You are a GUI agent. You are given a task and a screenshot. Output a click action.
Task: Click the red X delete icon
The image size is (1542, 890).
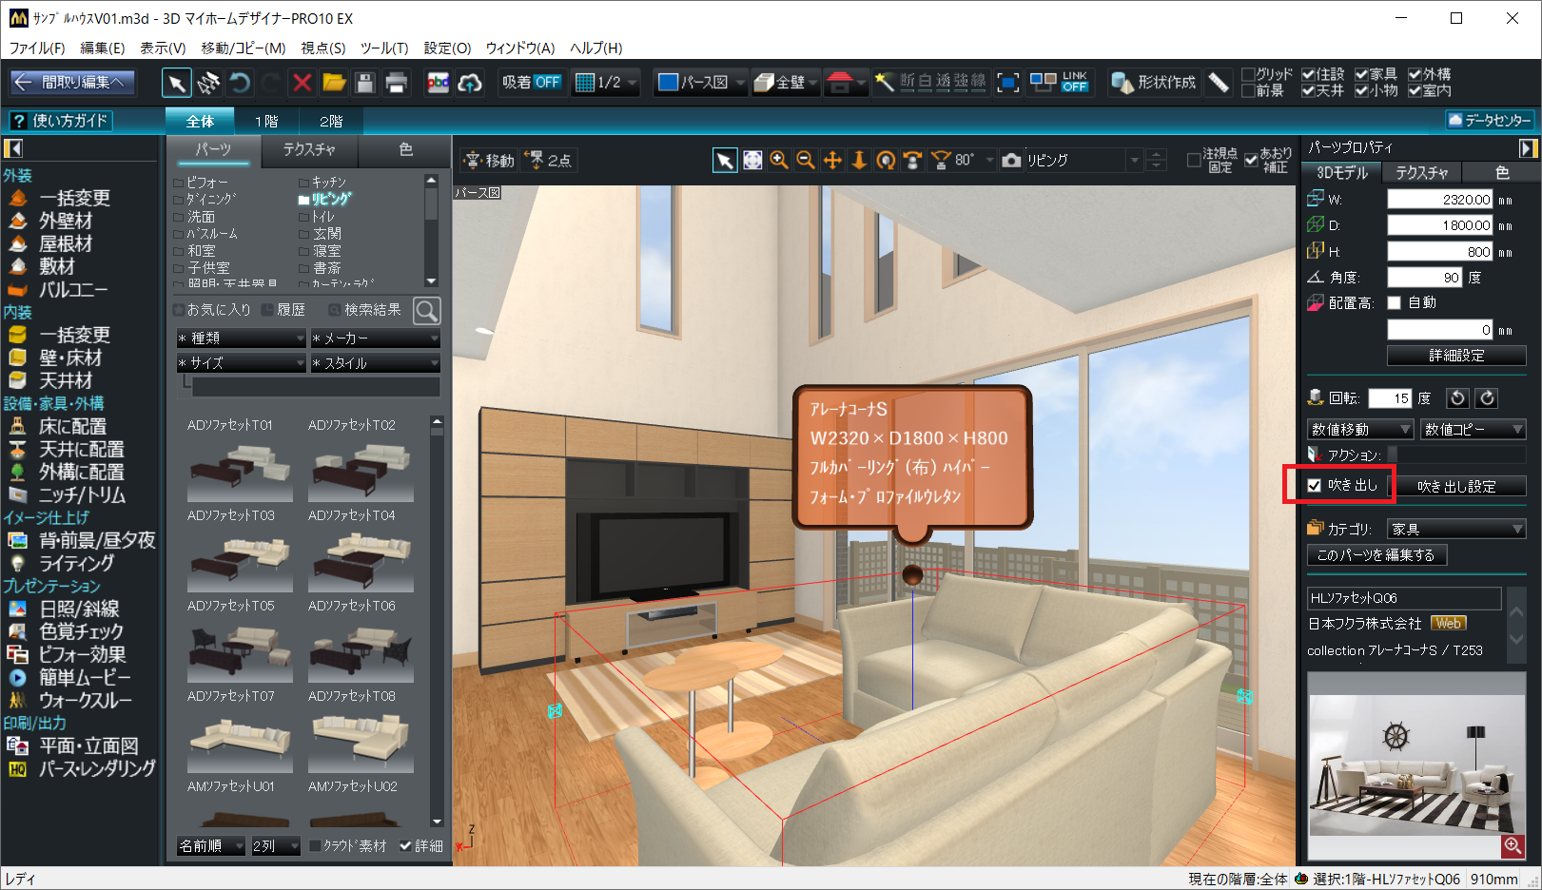pos(302,84)
